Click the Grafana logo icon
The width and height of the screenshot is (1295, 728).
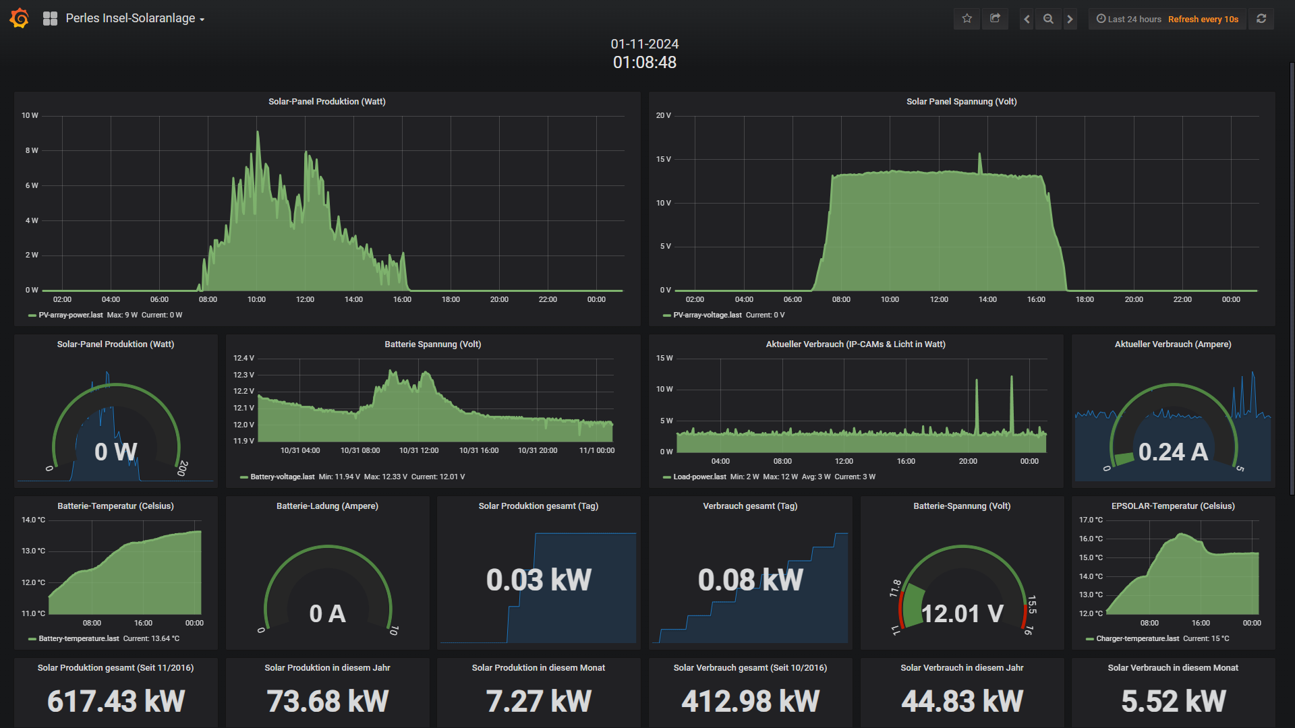point(20,18)
